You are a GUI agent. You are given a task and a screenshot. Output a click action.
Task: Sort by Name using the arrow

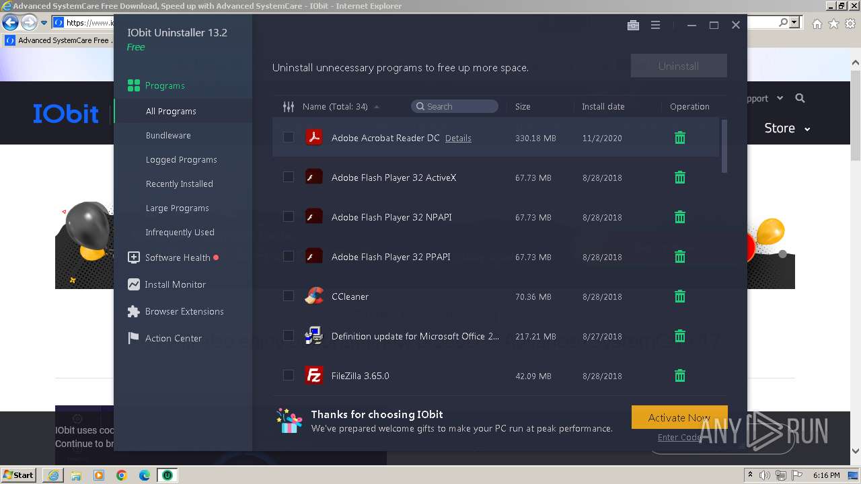click(x=377, y=107)
